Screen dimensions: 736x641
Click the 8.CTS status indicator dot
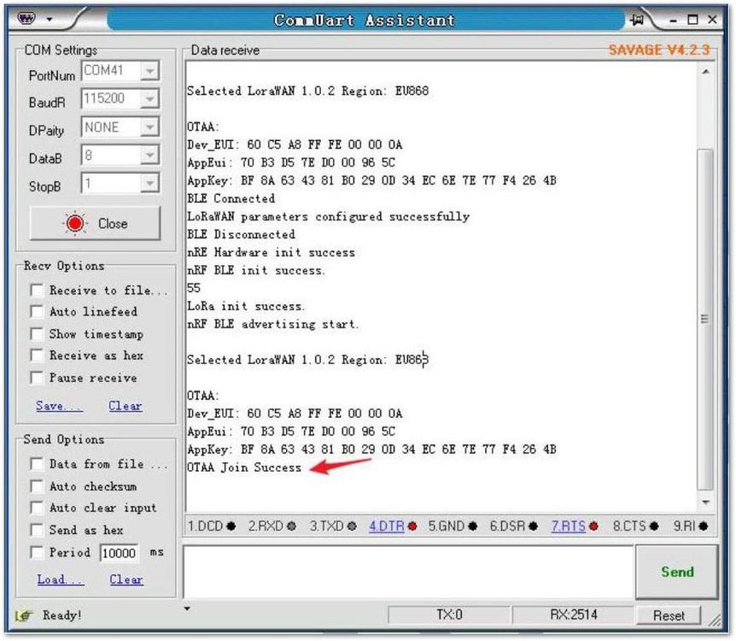(654, 526)
